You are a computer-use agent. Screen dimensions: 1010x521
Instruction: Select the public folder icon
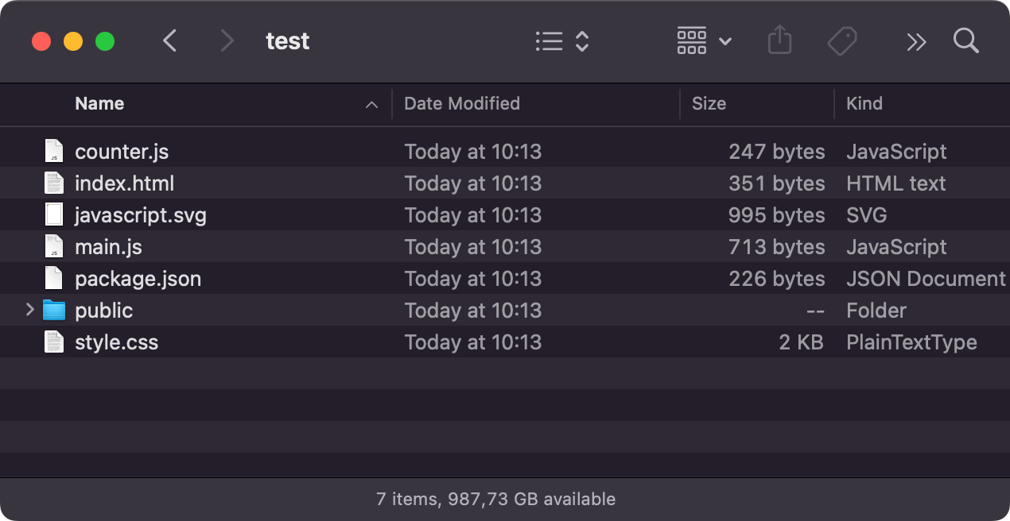point(53,311)
